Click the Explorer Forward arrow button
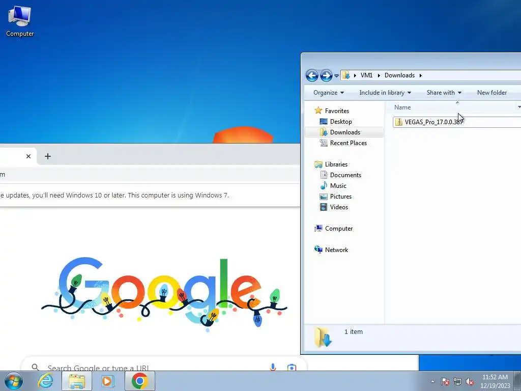The height and width of the screenshot is (391, 521). point(326,75)
